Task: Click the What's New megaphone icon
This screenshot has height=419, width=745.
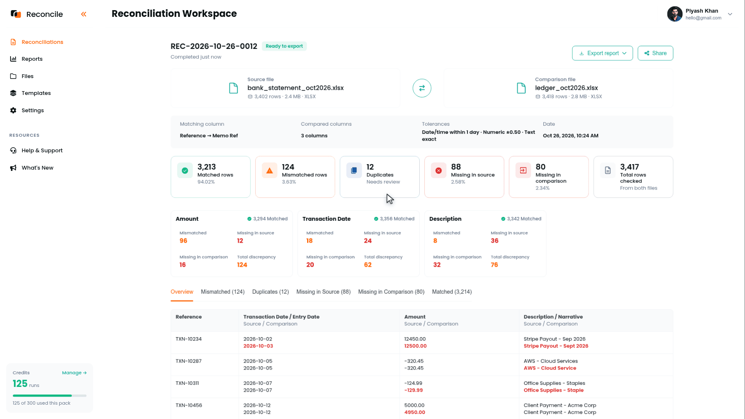Action: [13, 168]
